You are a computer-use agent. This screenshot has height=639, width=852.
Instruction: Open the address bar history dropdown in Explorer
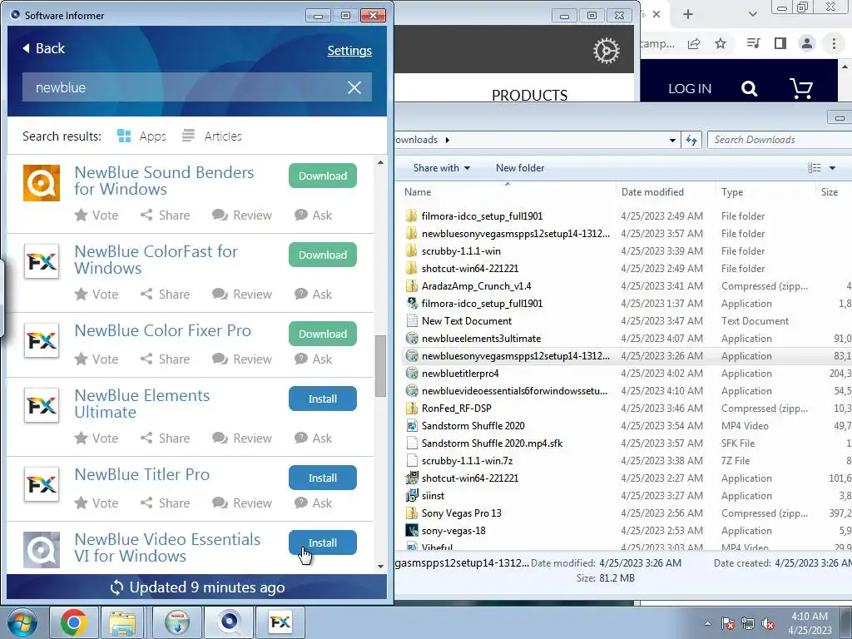(x=672, y=140)
